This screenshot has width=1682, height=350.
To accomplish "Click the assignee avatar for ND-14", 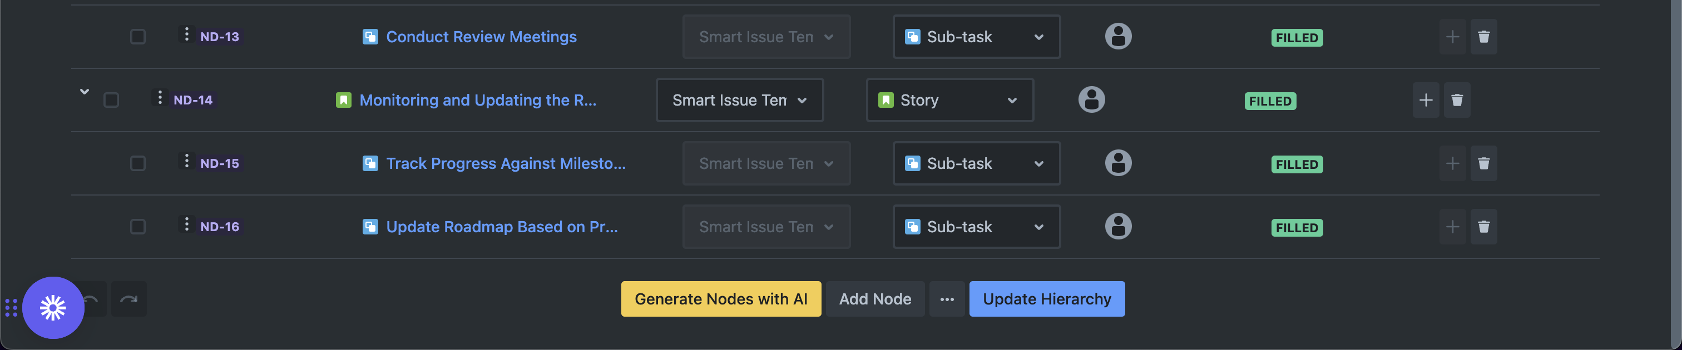I will click(1091, 99).
